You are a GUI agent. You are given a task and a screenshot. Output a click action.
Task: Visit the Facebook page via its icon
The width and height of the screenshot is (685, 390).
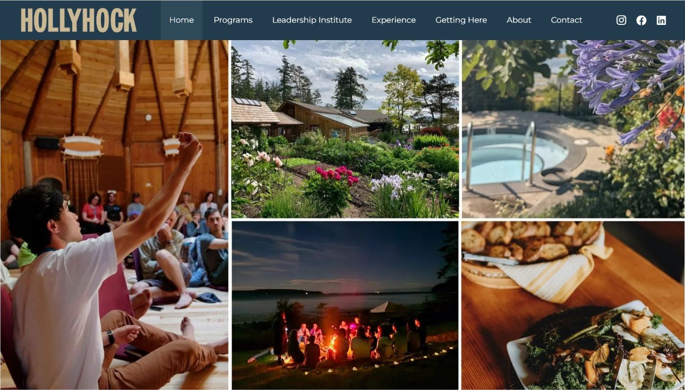tap(641, 20)
